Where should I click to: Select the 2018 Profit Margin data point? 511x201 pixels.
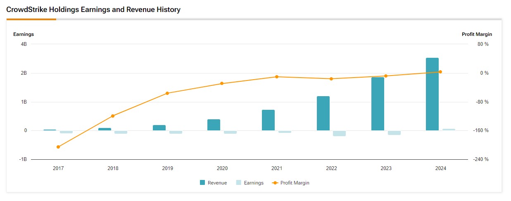113,116
